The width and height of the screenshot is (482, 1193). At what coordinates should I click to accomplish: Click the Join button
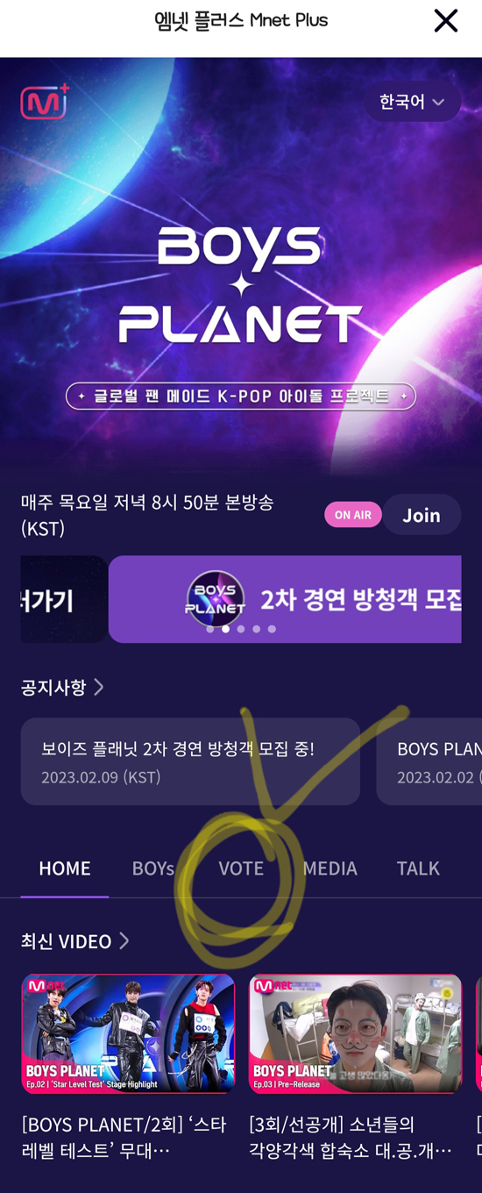pos(422,515)
